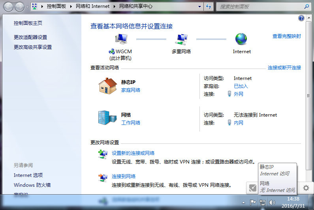Open 控制面板主页 link
The image size is (314, 210).
click(28, 23)
